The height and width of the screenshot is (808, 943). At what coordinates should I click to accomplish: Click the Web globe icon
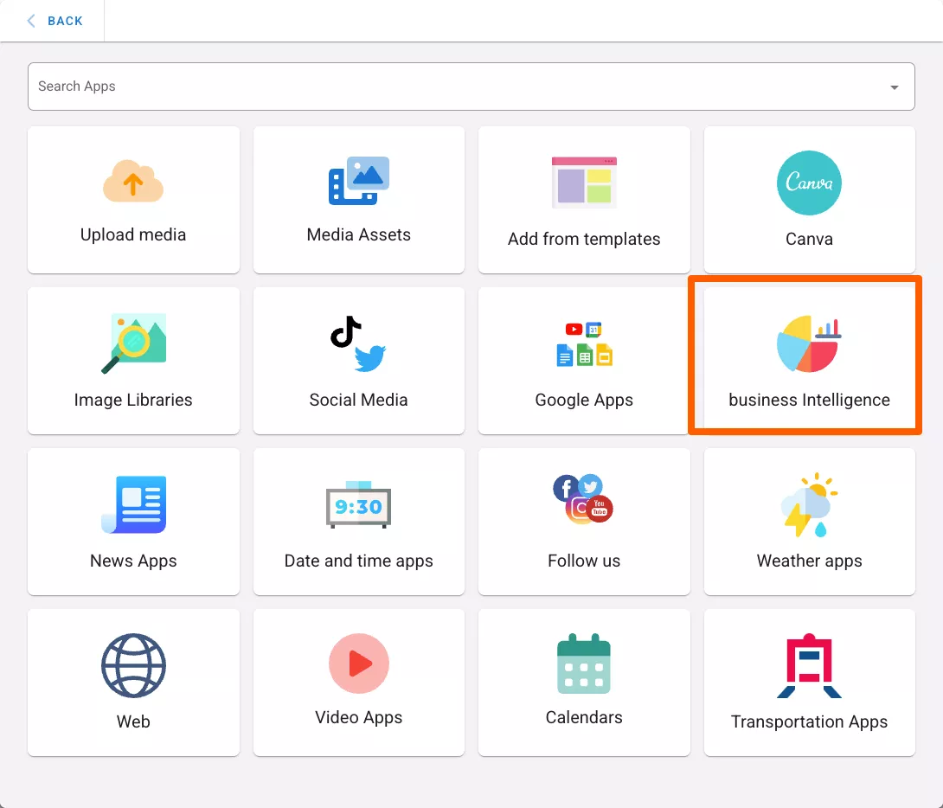point(133,666)
